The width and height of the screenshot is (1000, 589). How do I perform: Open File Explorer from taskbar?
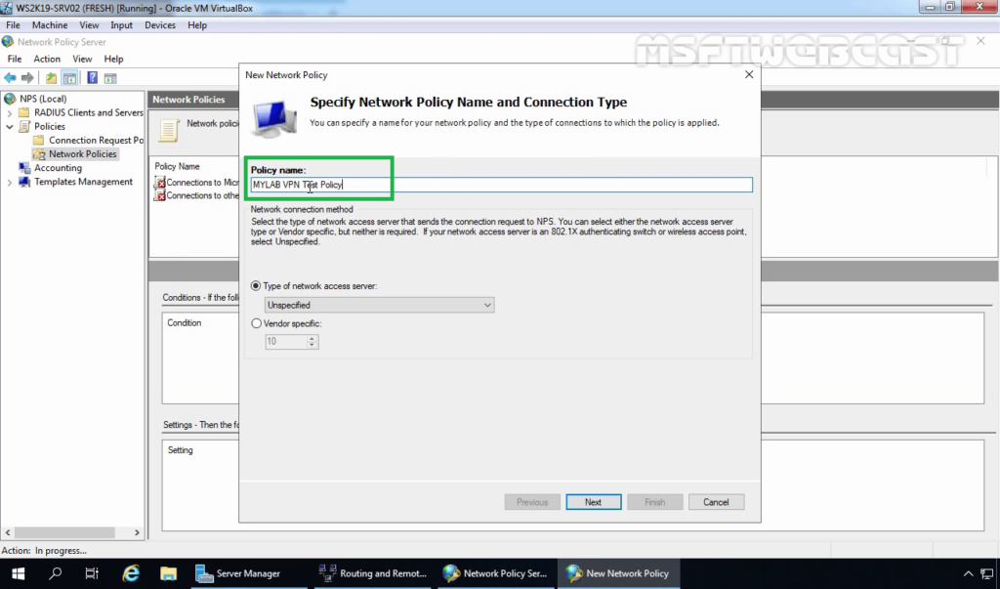[x=168, y=573]
